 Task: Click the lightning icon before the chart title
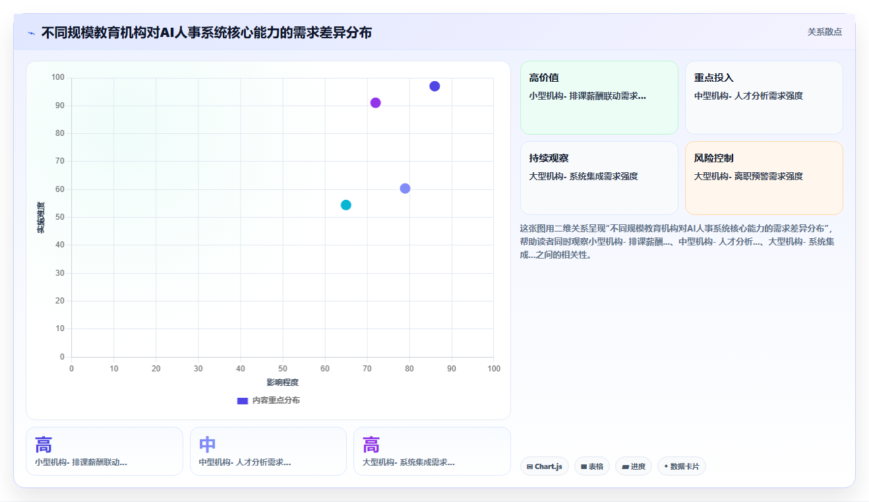pos(32,33)
